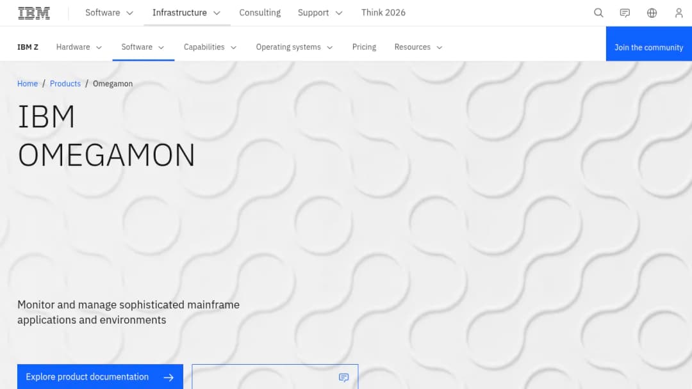Screen dimensions: 692x389
Task: Click the empty outlined button beside documentation
Action: tap(275, 377)
